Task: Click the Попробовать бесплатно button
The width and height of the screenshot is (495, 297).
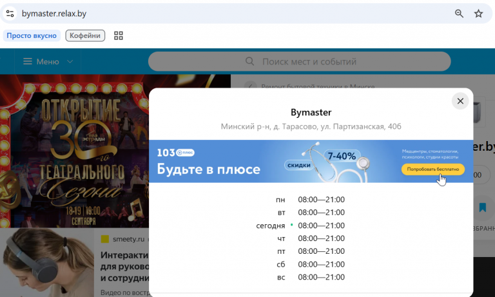Action: point(433,169)
